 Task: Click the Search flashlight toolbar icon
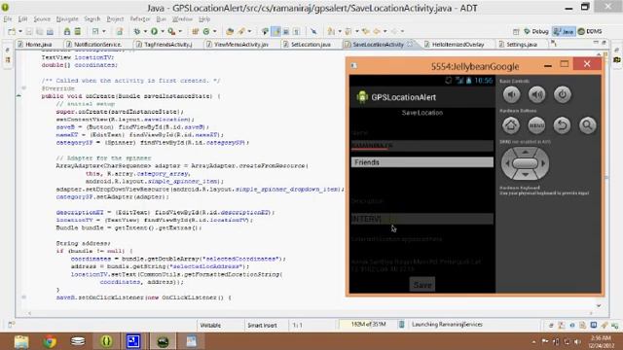tap(241, 31)
